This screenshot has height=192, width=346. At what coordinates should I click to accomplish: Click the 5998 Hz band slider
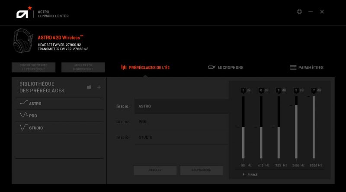(x=314, y=127)
